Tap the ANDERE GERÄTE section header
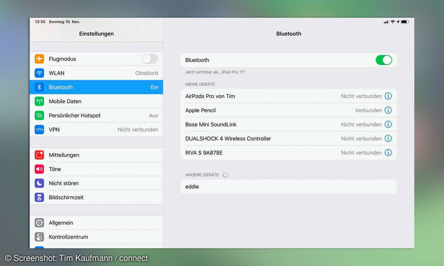 tap(202, 175)
